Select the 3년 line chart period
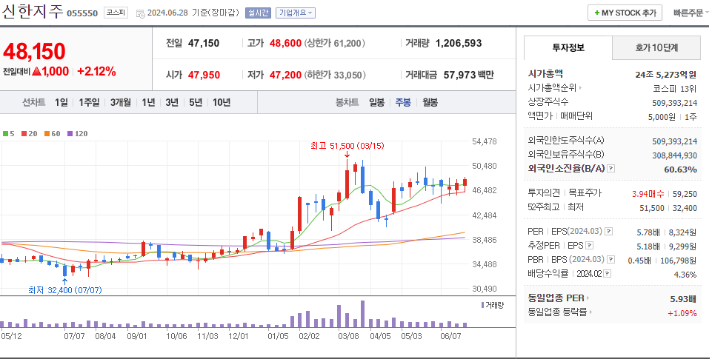 tap(172, 103)
